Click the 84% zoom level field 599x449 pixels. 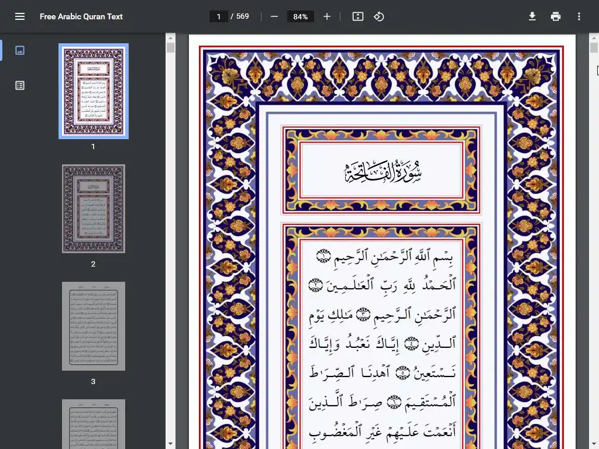[x=300, y=16]
